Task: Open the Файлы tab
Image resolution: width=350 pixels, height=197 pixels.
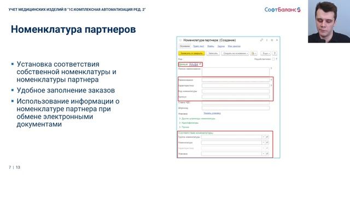Action: coord(211,46)
